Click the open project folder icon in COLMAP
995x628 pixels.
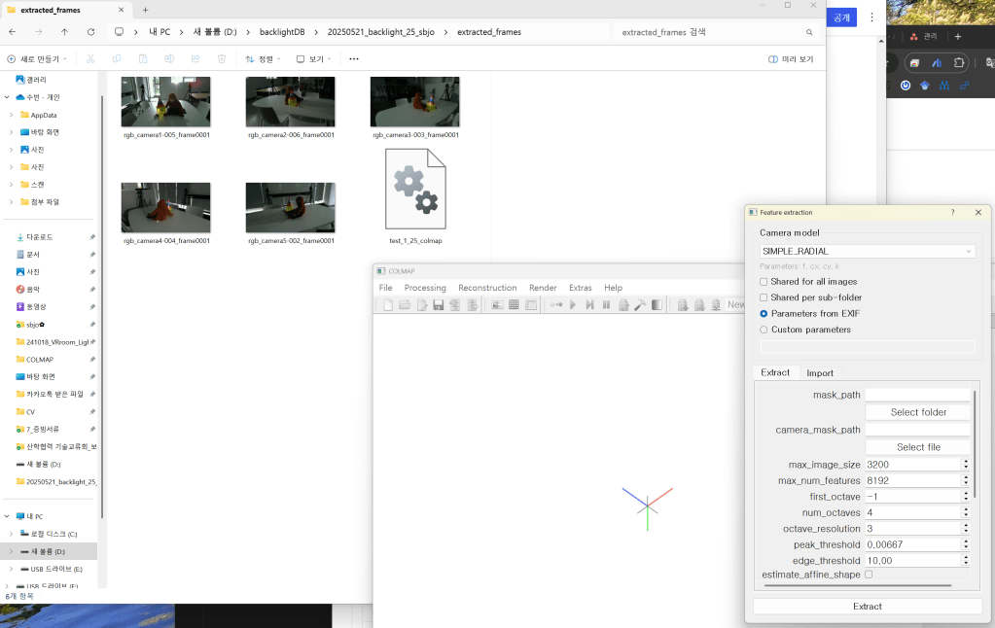[405, 305]
